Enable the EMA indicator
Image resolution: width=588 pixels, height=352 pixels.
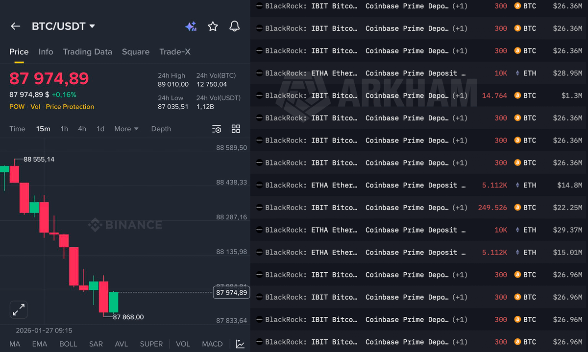(40, 344)
